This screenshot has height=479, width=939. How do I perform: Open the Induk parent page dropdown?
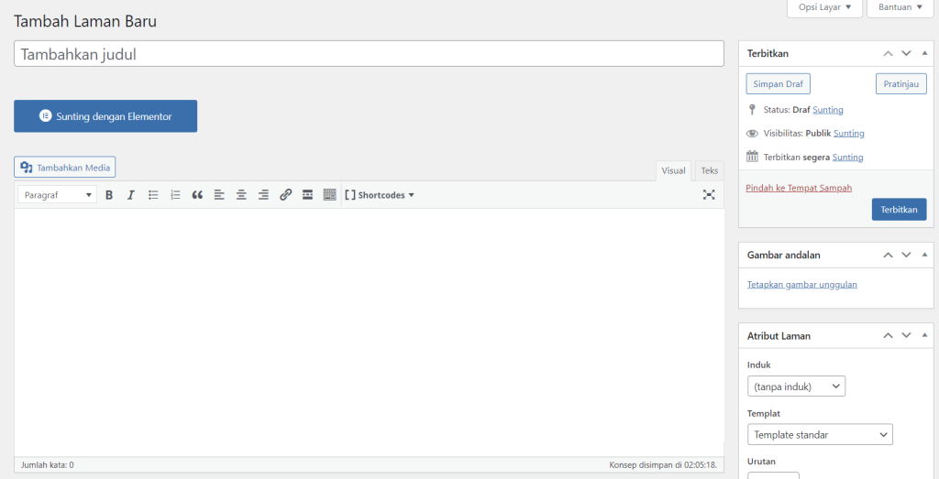[796, 386]
